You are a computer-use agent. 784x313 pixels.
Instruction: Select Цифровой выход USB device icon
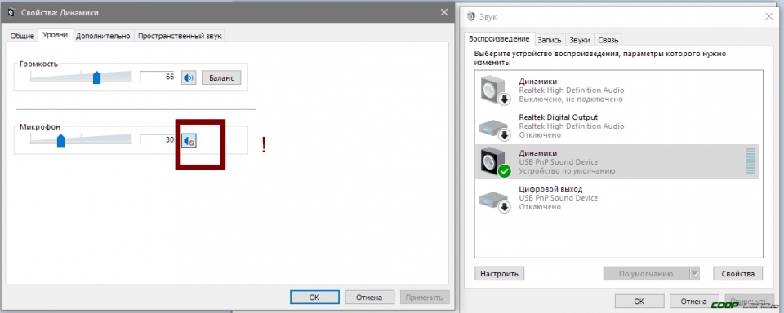tap(495, 199)
